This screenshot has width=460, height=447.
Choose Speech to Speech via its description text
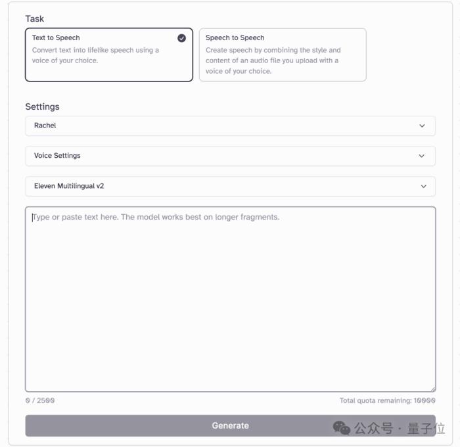click(273, 60)
